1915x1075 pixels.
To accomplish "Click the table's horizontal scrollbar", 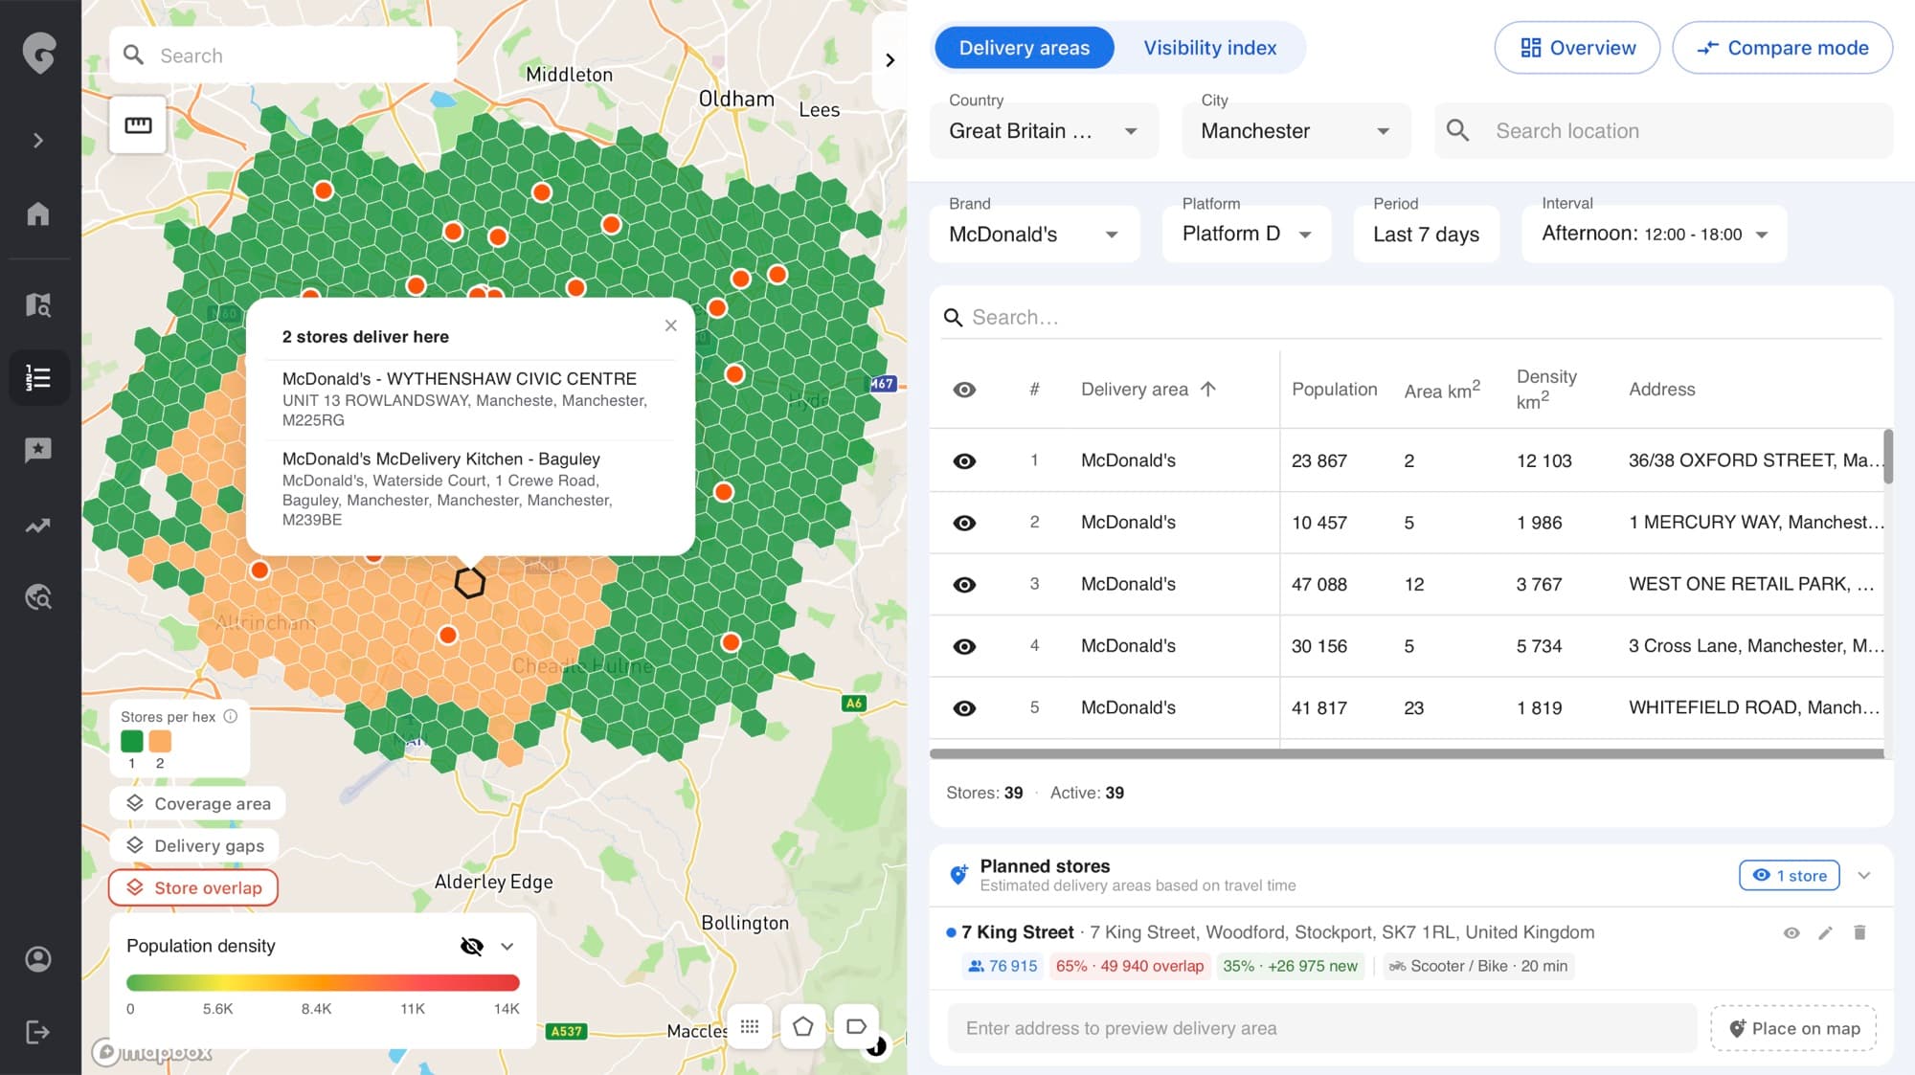I will pos(1407,753).
